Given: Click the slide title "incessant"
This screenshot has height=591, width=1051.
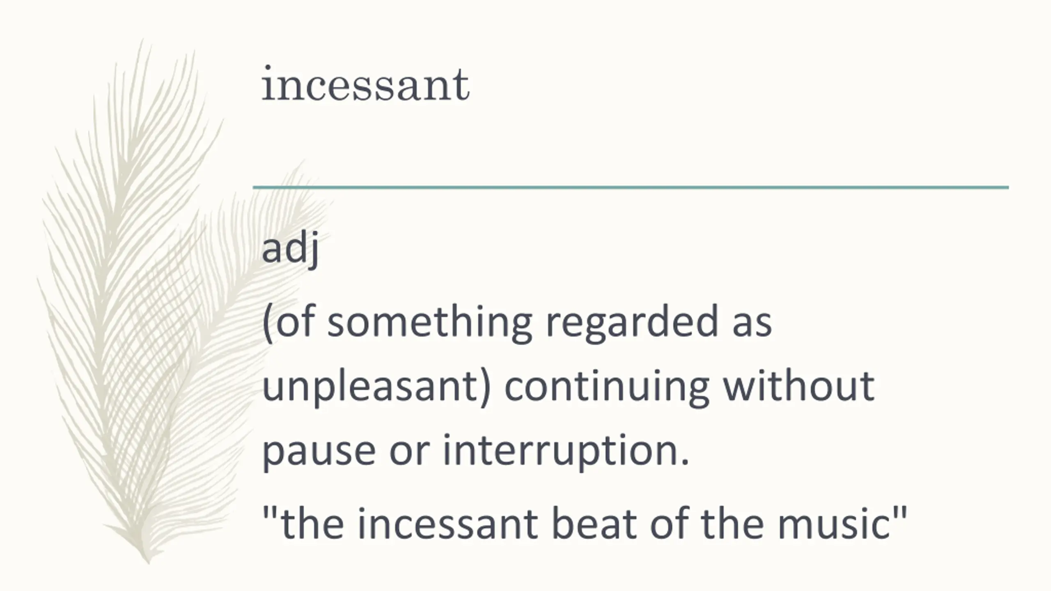Looking at the screenshot, I should 365,84.
